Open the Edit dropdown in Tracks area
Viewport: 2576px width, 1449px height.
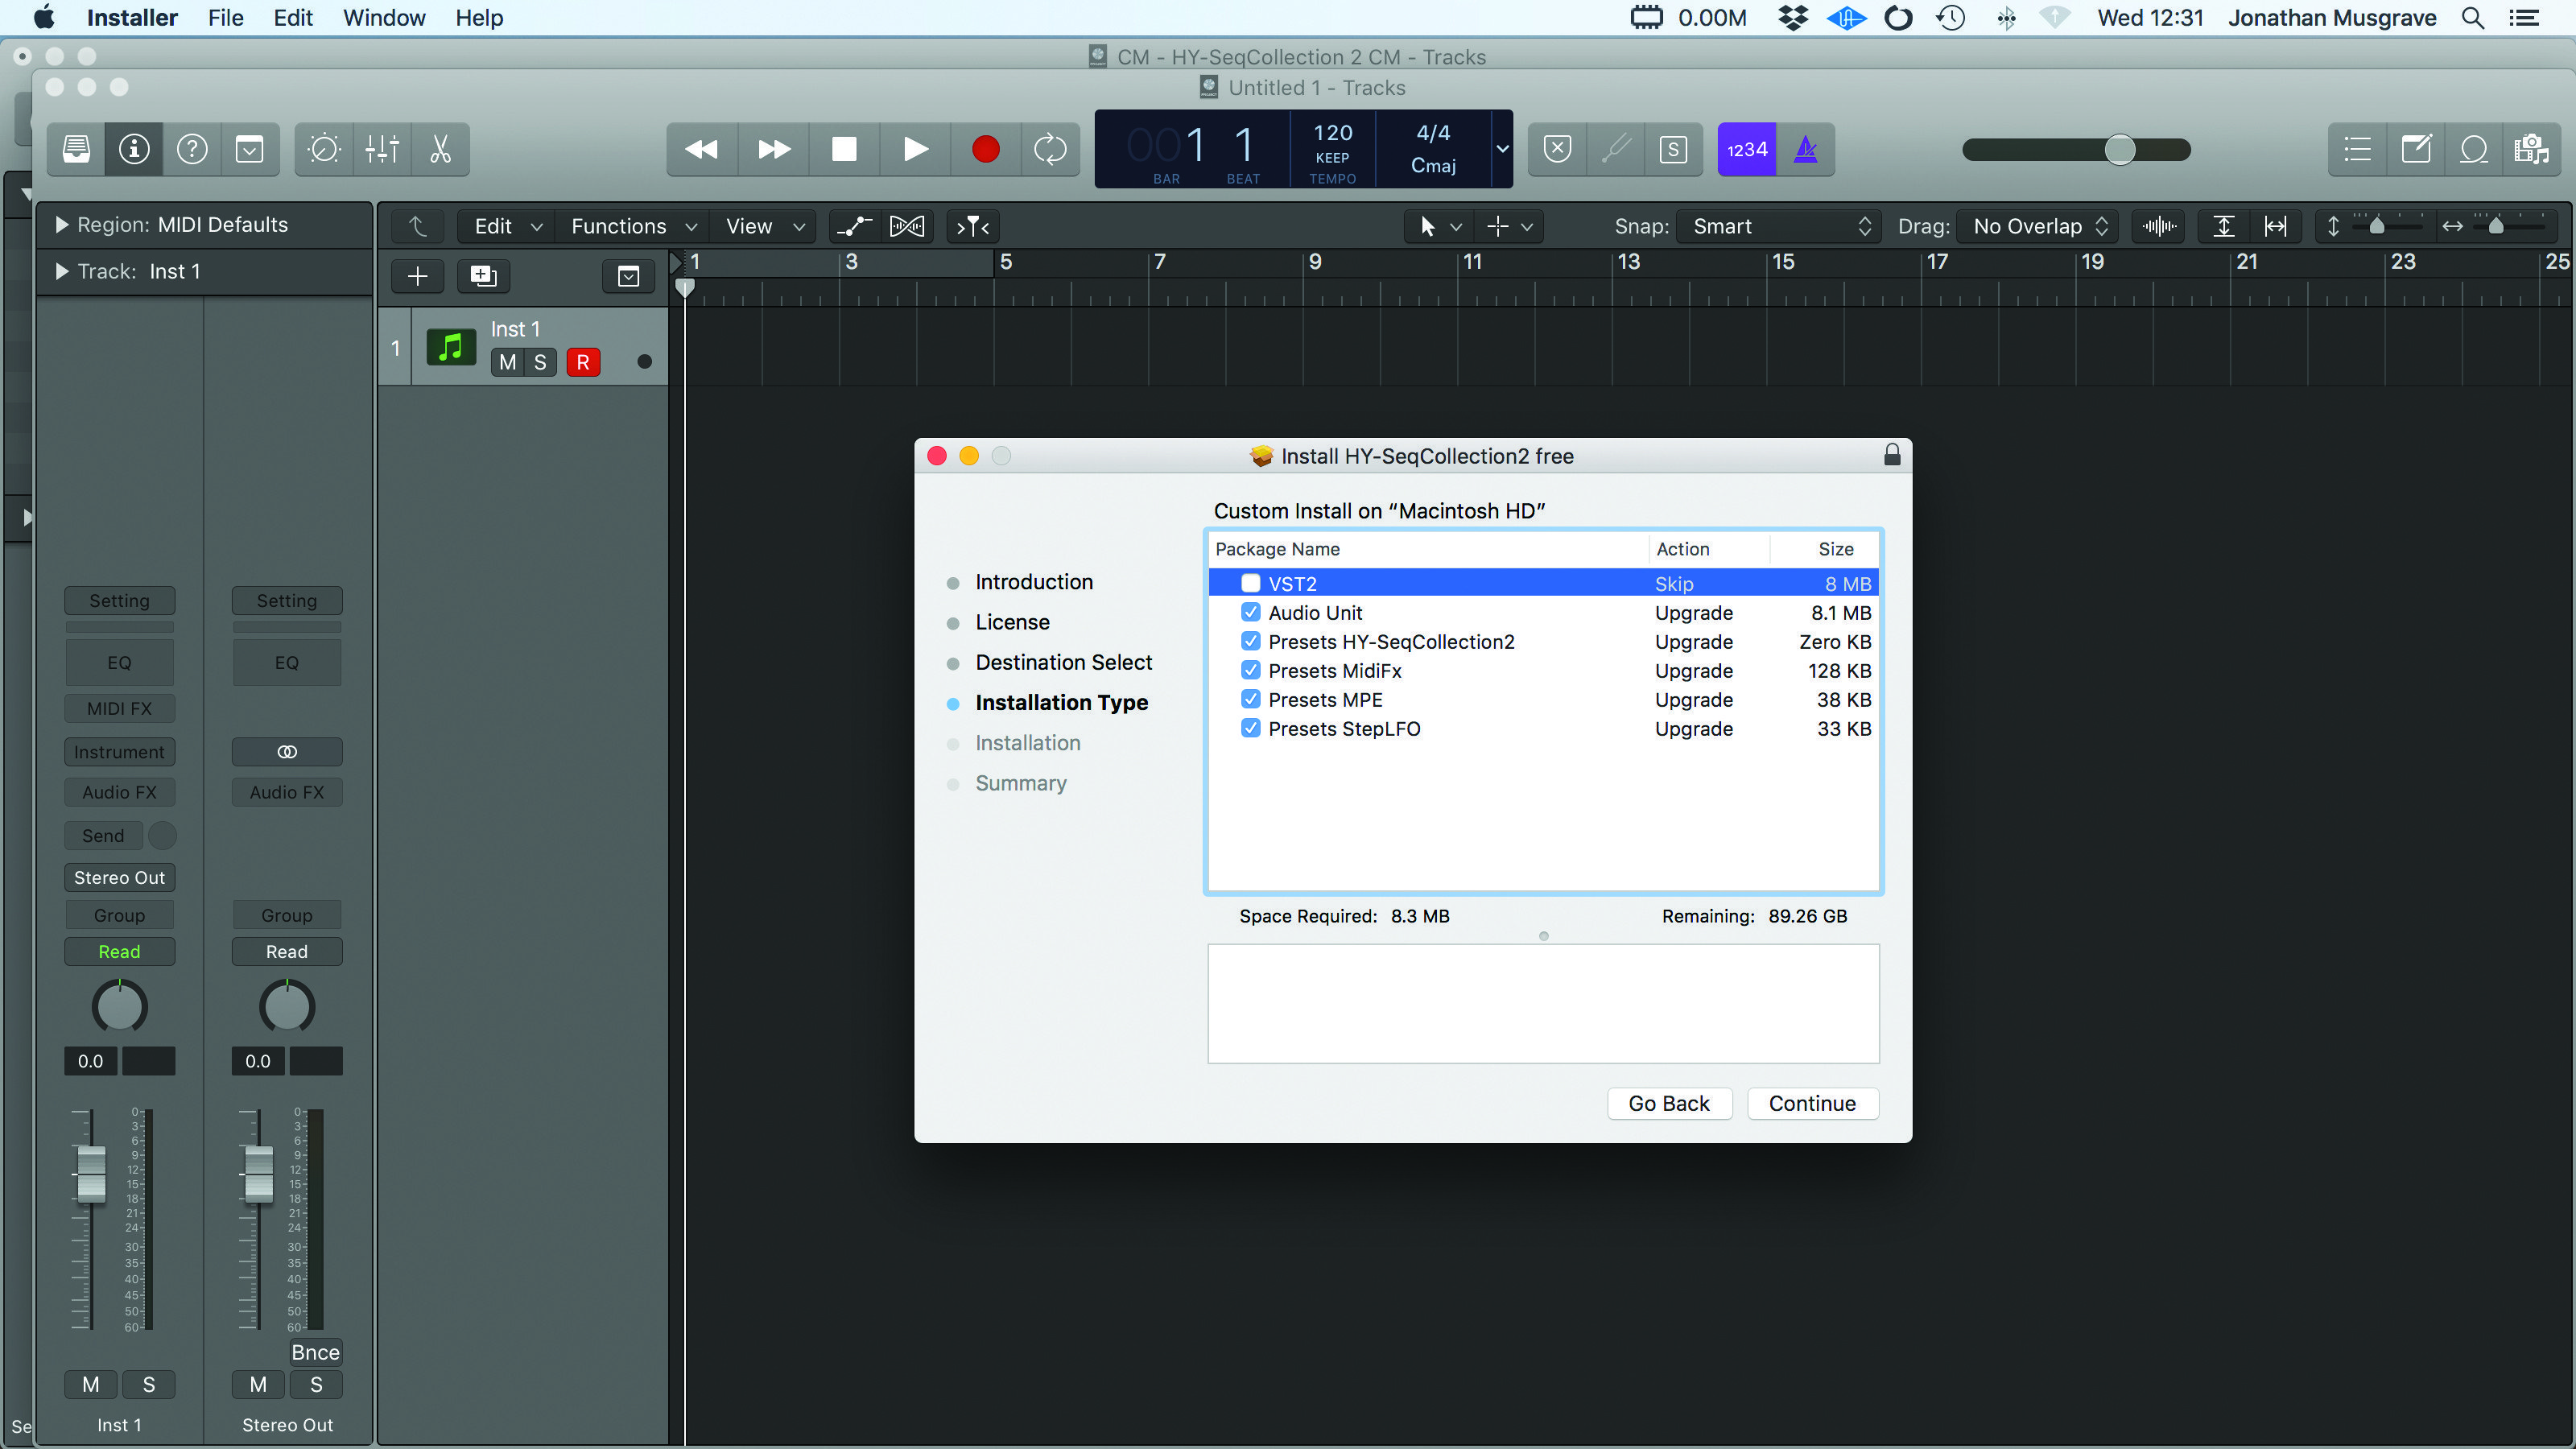(507, 226)
